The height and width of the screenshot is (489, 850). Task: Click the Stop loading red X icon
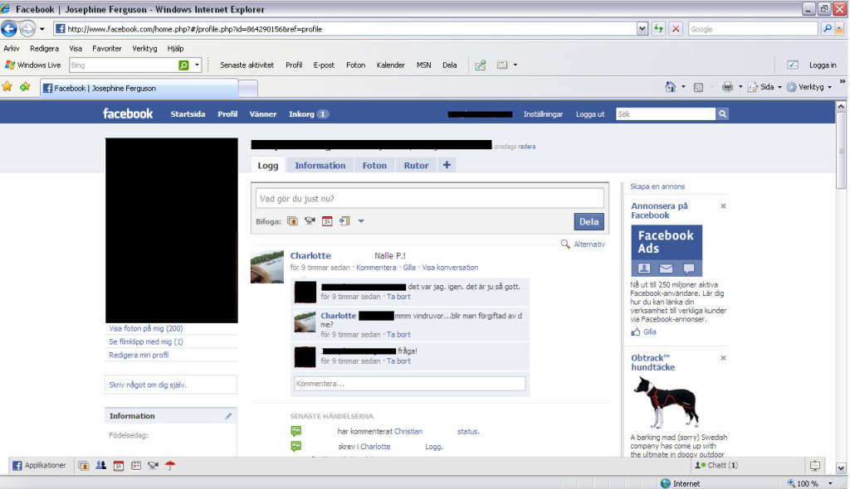click(x=676, y=29)
